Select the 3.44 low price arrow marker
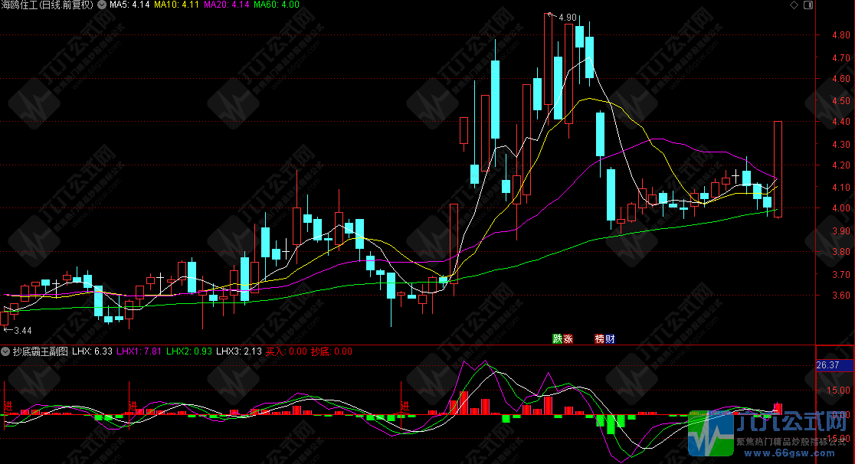The height and width of the screenshot is (464, 855). coord(18,330)
